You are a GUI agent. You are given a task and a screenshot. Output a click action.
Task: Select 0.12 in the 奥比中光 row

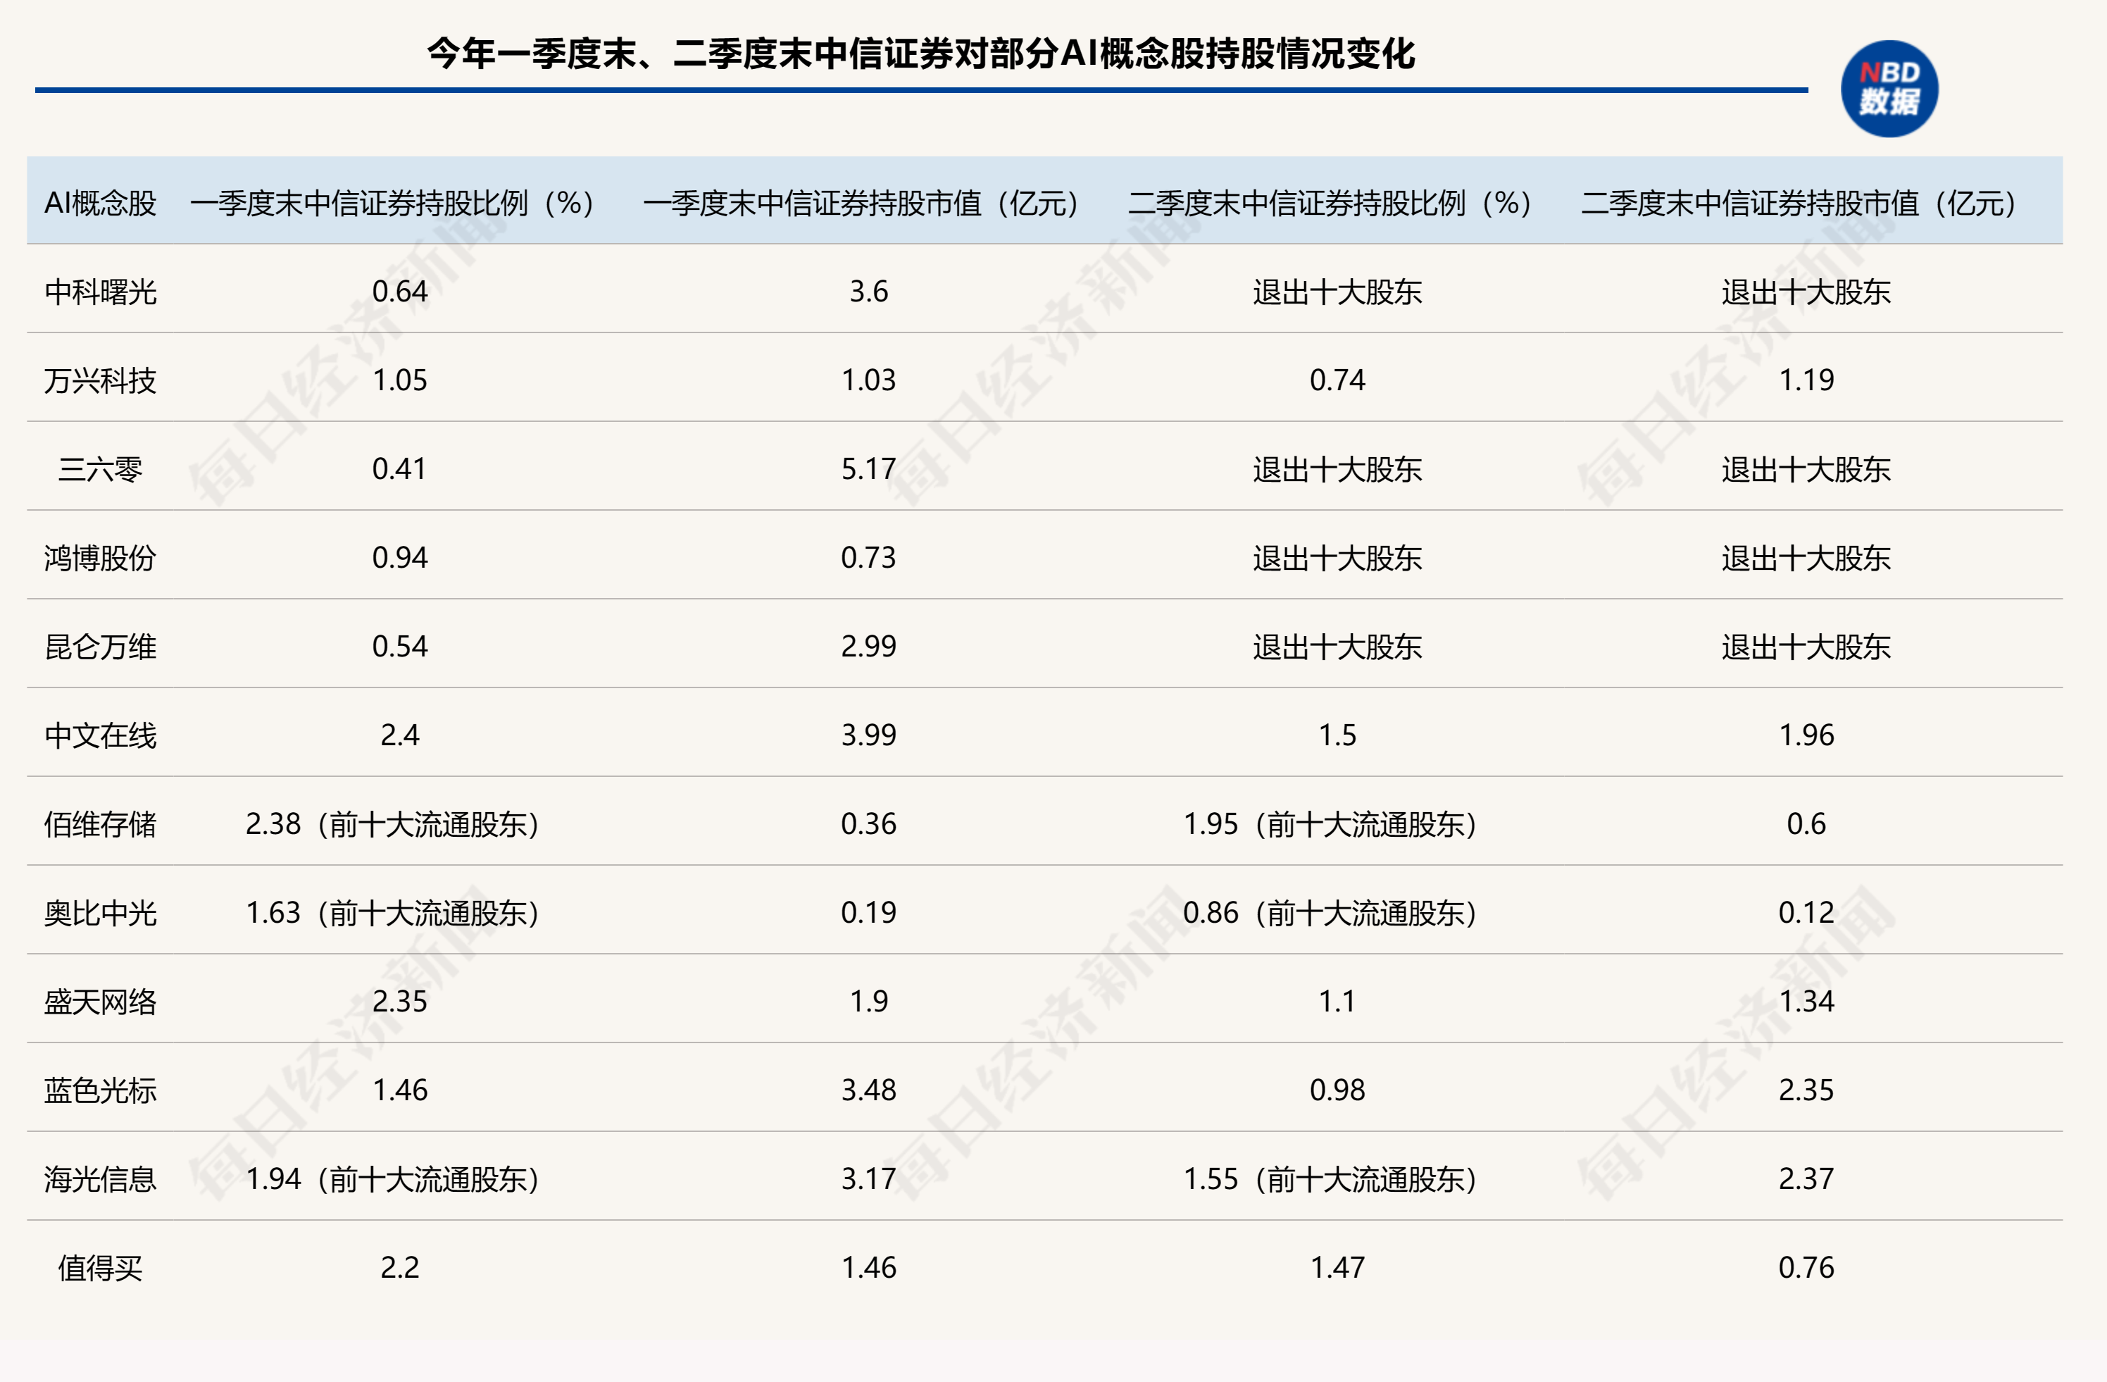point(1806,912)
